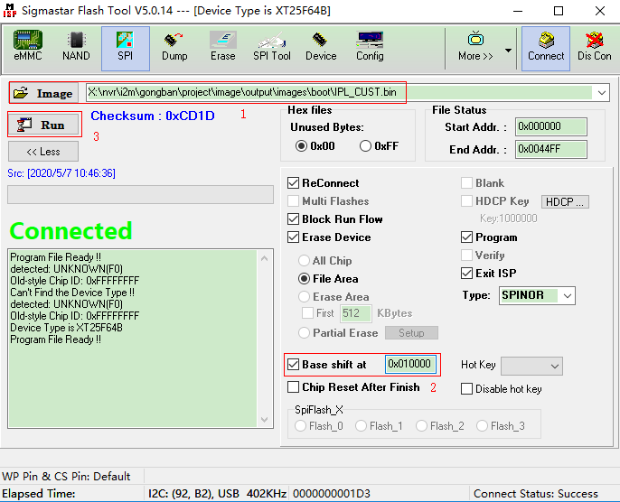Click the log scrollbar up arrow
This screenshot has height=502, width=620.
pos(264,259)
